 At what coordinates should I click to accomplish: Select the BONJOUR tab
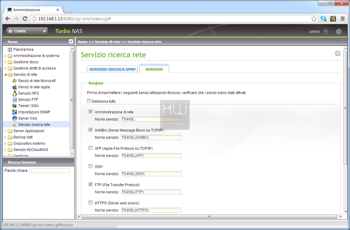(x=154, y=69)
